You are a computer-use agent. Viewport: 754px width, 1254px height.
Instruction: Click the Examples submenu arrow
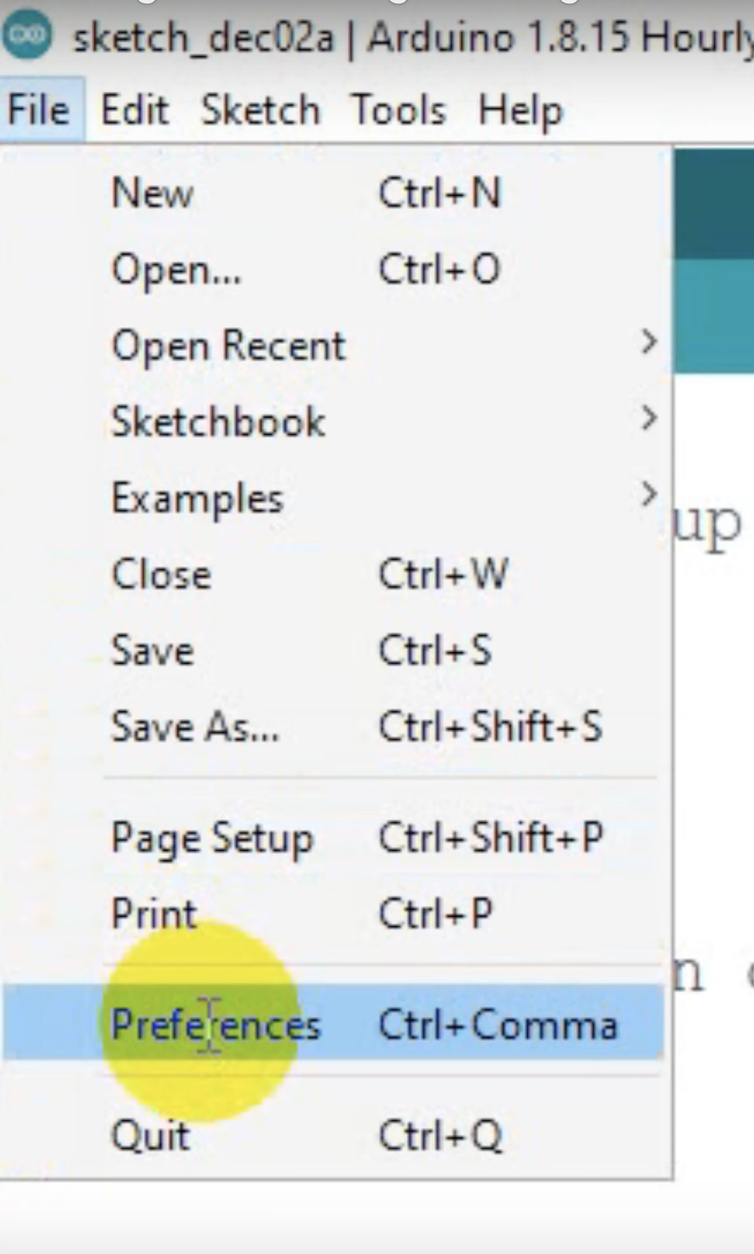(648, 495)
